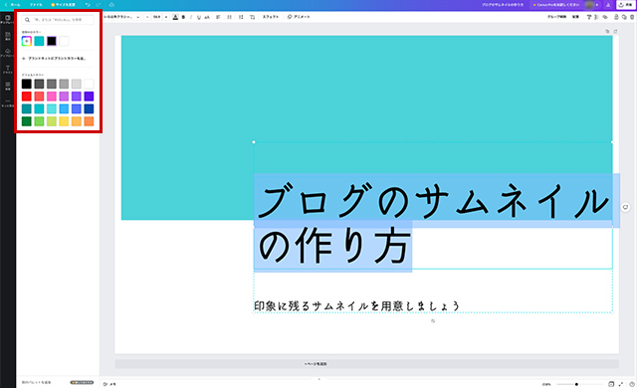Add a new color with rainbow plus swatch
Screen dimensions: 637x388
(x=27, y=41)
